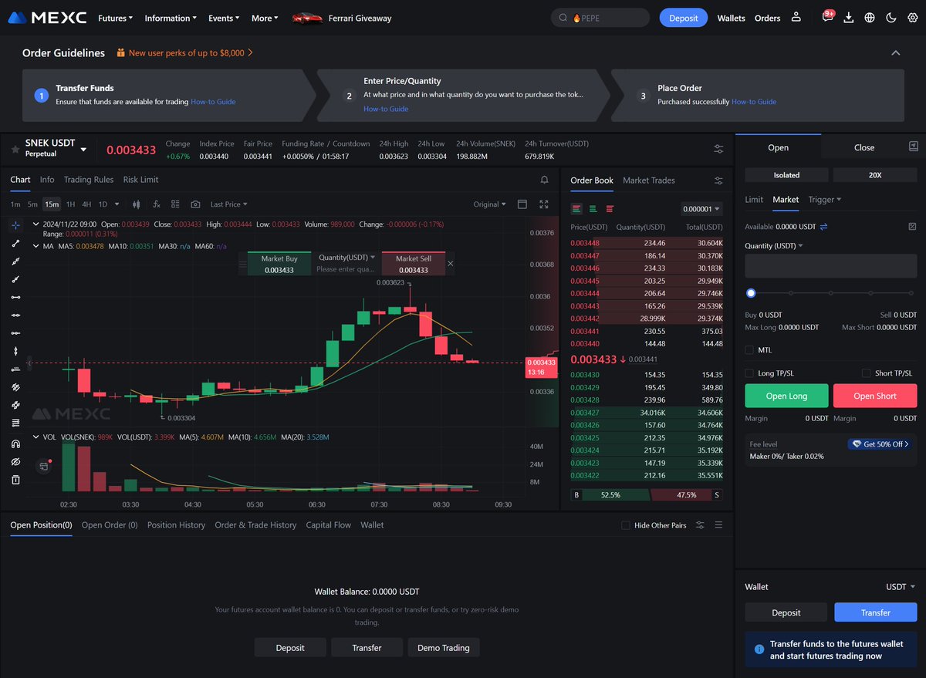This screenshot has width=926, height=678.
Task: Open notifications with the 9+ badge
Action: (x=827, y=17)
